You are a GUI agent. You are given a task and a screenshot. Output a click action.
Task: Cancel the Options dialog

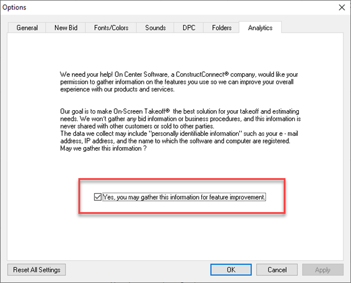(277, 270)
